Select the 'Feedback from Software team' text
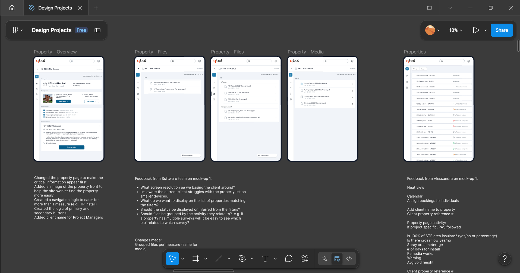Viewport: 520px width, 273px height. pos(173,179)
